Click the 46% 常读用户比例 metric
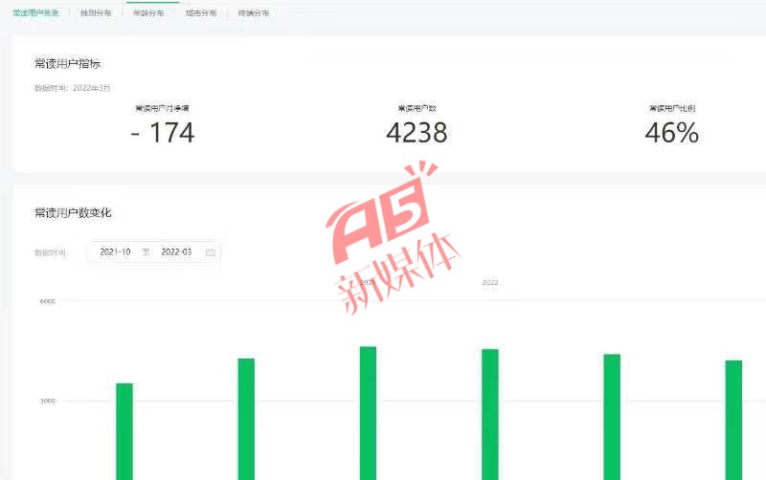The height and width of the screenshot is (480, 766). pos(672,132)
